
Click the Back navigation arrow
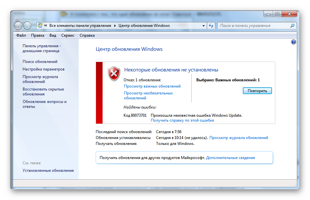point(18,26)
